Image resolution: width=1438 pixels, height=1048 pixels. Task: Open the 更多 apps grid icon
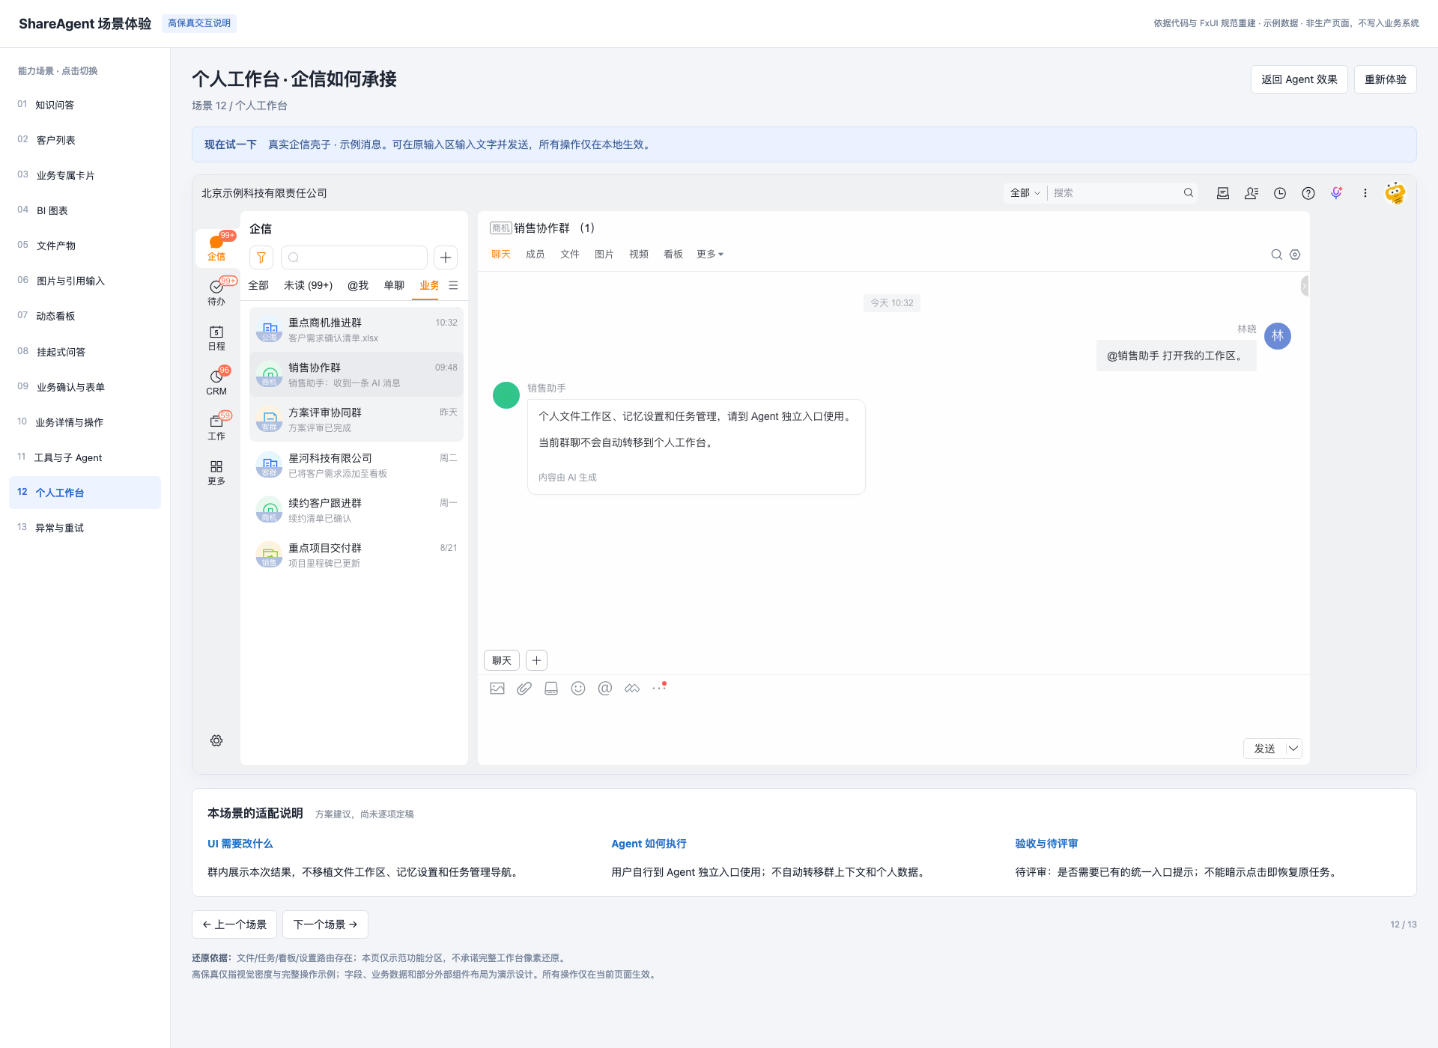pos(216,472)
